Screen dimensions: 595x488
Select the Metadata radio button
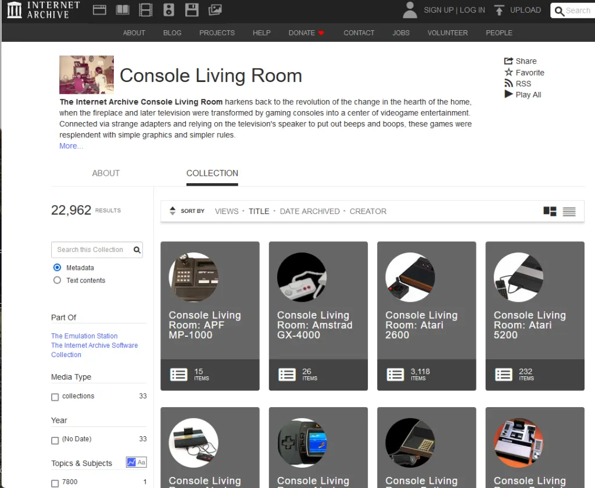[x=57, y=268]
